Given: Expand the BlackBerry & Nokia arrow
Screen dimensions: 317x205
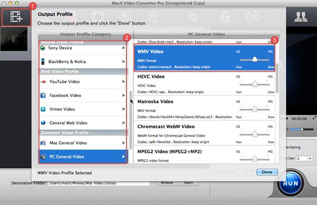Looking at the screenshot, I should (x=123, y=61).
